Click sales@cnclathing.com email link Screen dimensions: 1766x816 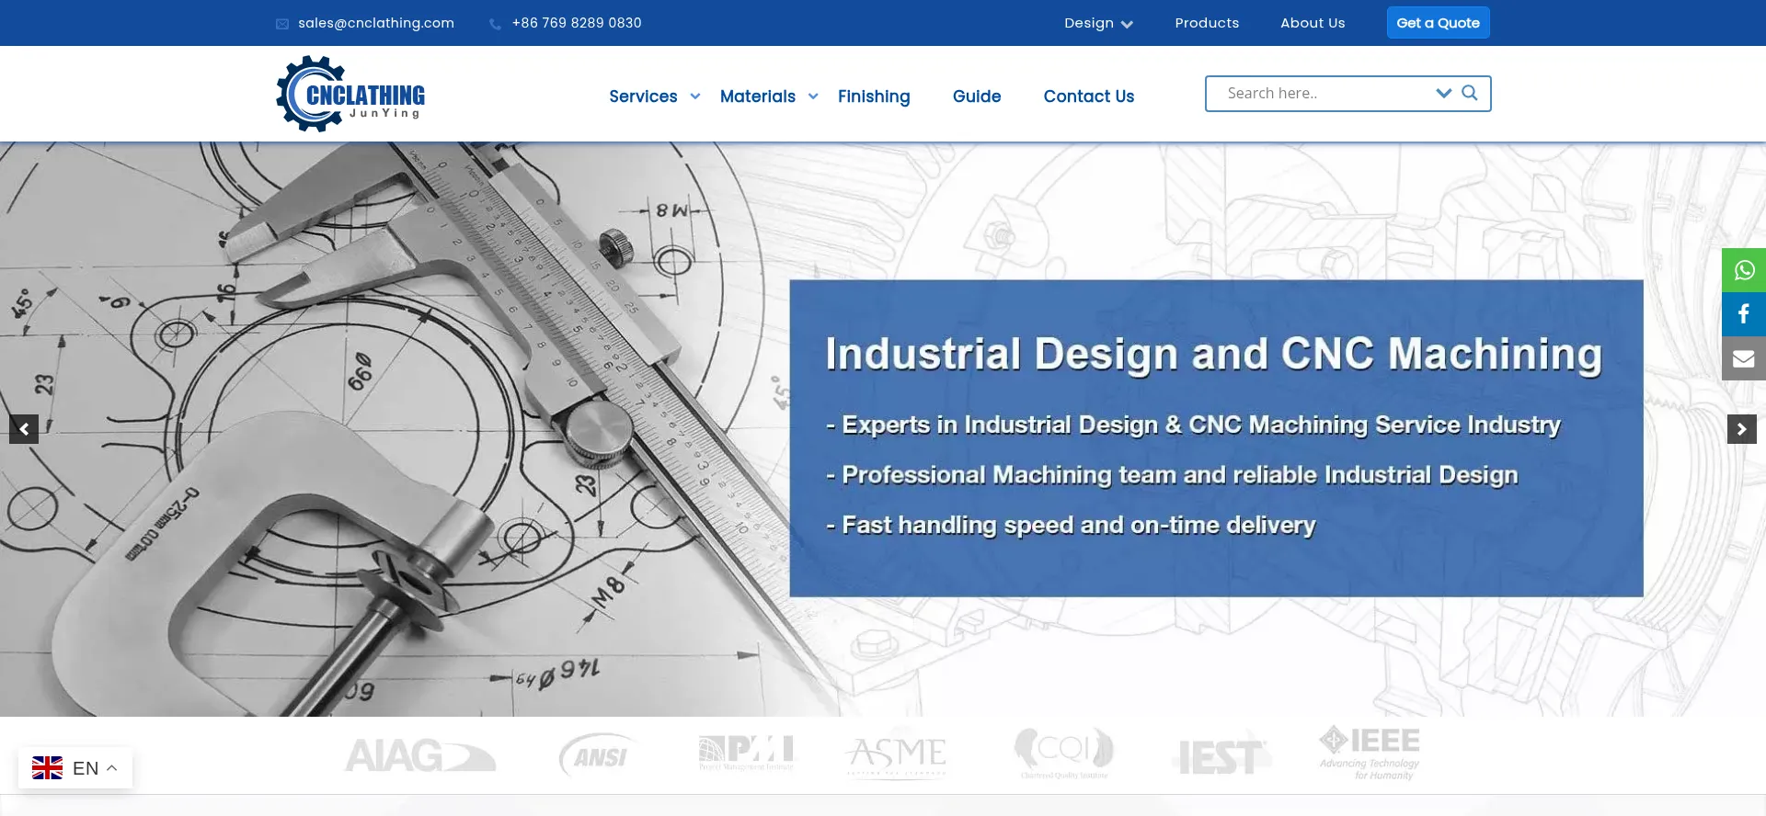[376, 23]
